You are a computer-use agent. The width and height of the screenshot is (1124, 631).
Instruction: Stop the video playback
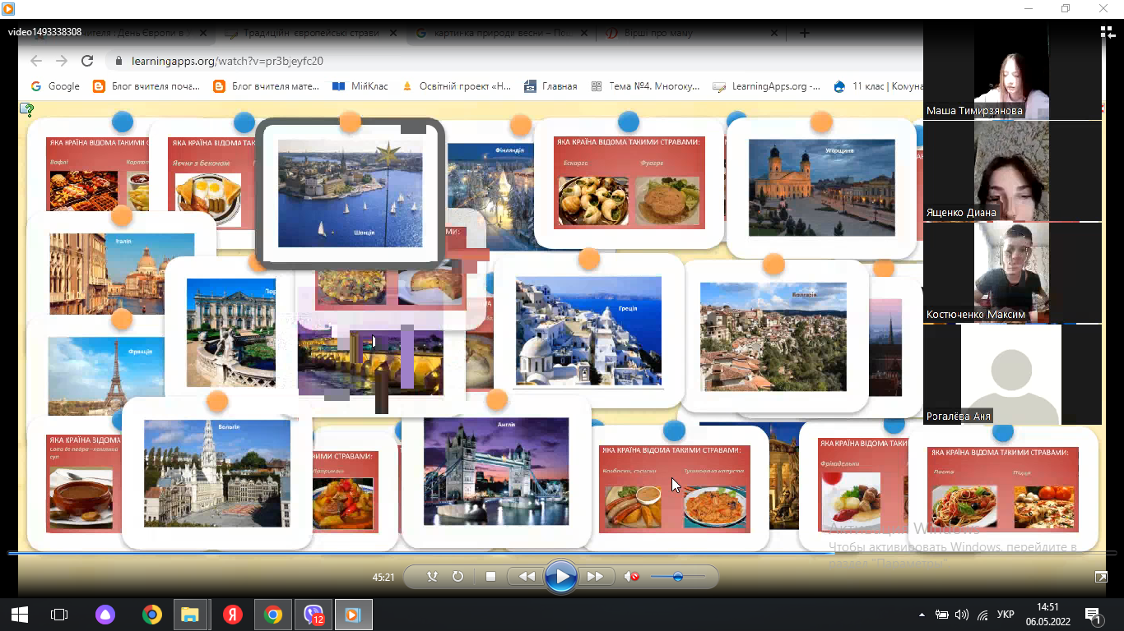[x=491, y=577]
